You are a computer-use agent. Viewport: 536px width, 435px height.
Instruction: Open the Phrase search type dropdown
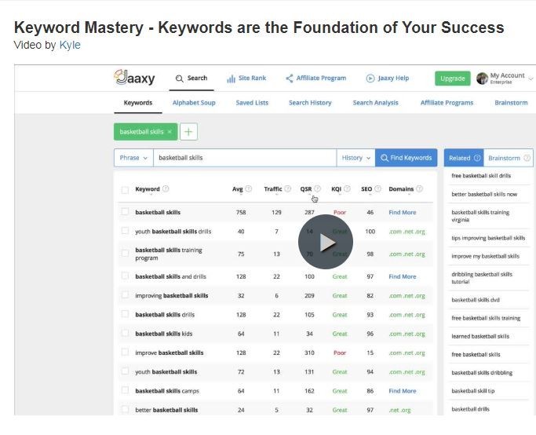pyautogui.click(x=133, y=158)
